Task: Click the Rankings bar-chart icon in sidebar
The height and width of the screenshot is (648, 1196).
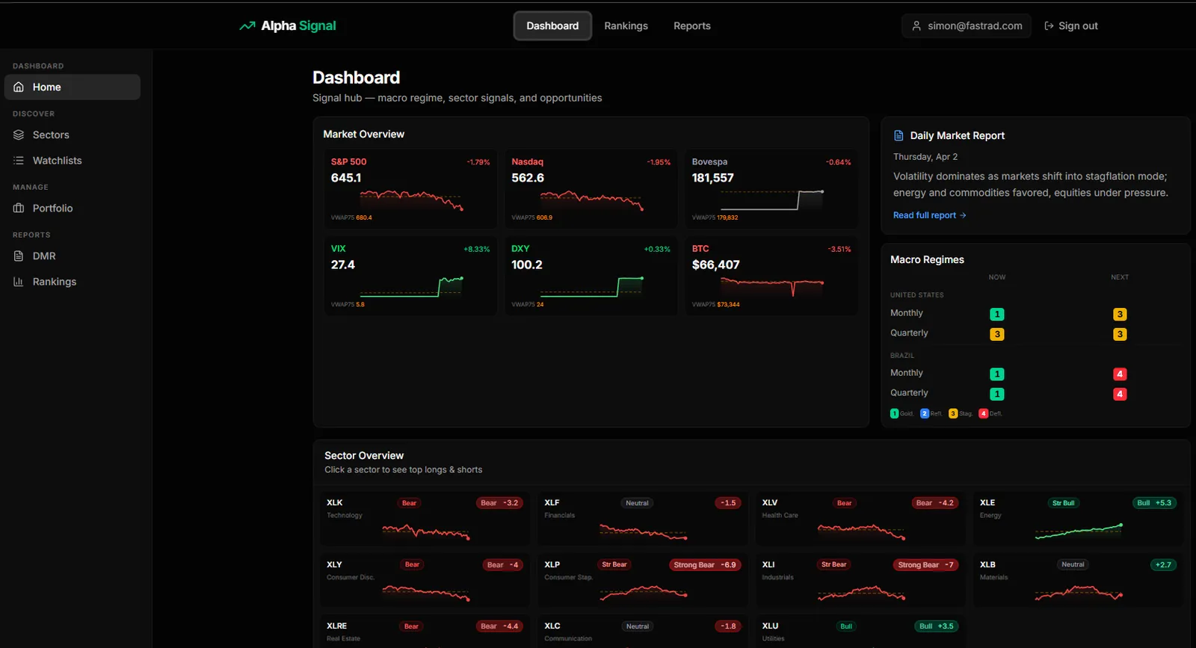Action: [x=19, y=281]
